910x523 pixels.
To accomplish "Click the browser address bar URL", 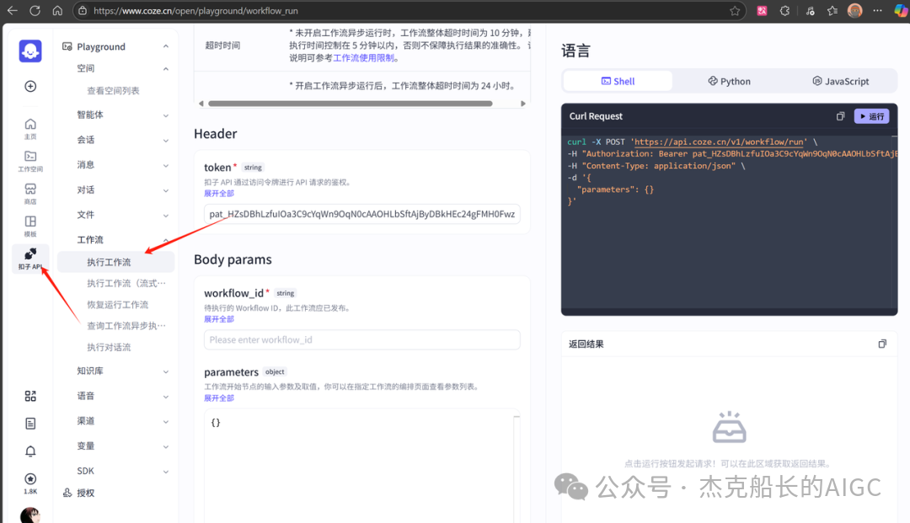I will click(x=195, y=10).
